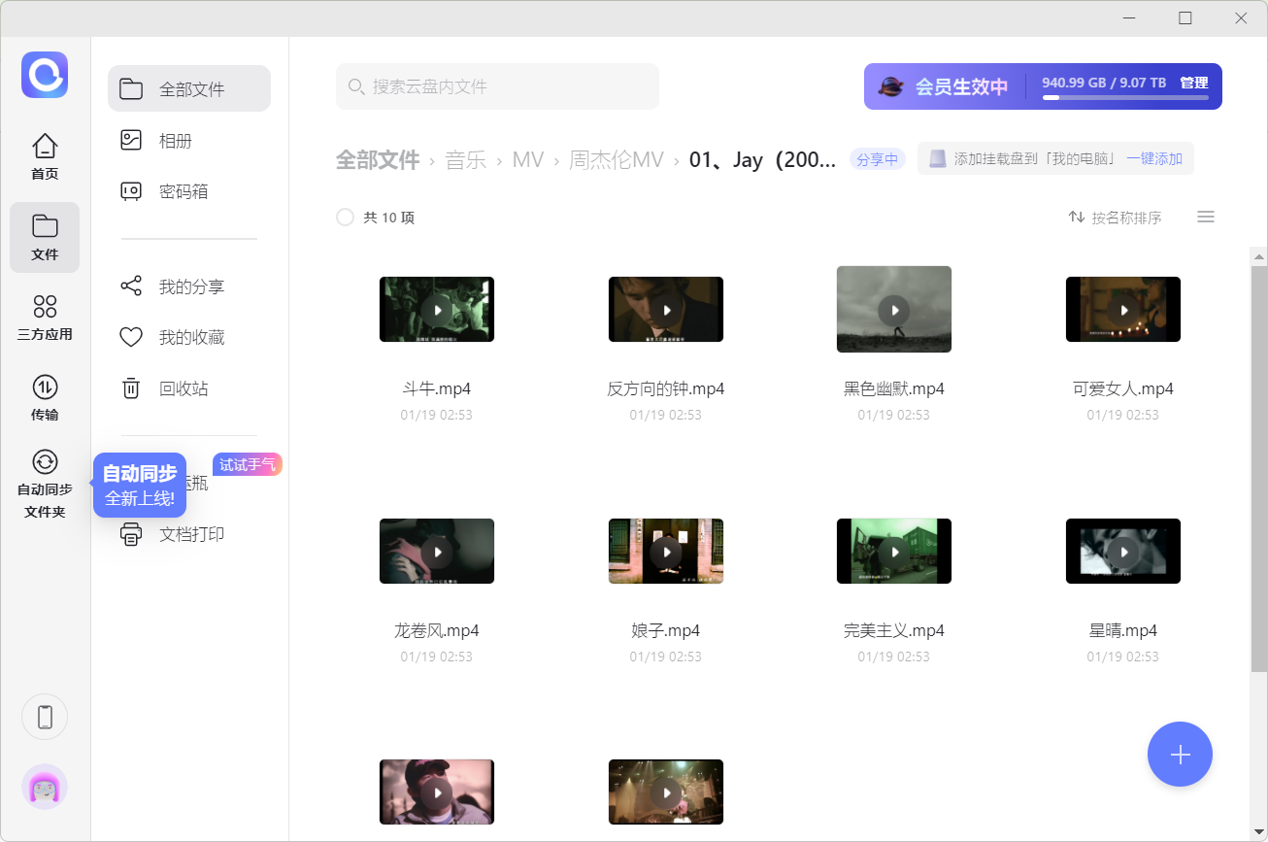The image size is (1268, 842).
Task: Open 自动同步文件夹 sync folder icon
Action: pyautogui.click(x=45, y=461)
